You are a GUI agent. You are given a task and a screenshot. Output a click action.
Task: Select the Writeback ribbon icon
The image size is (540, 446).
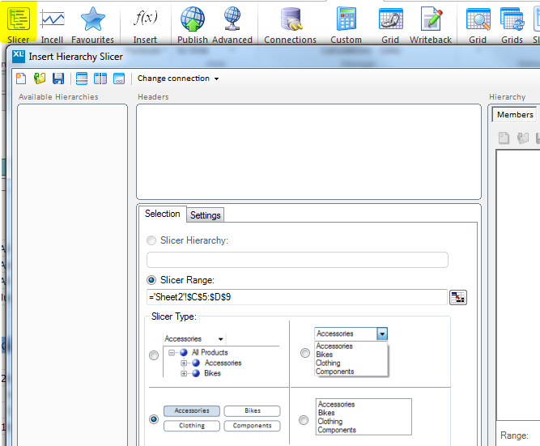(x=432, y=19)
